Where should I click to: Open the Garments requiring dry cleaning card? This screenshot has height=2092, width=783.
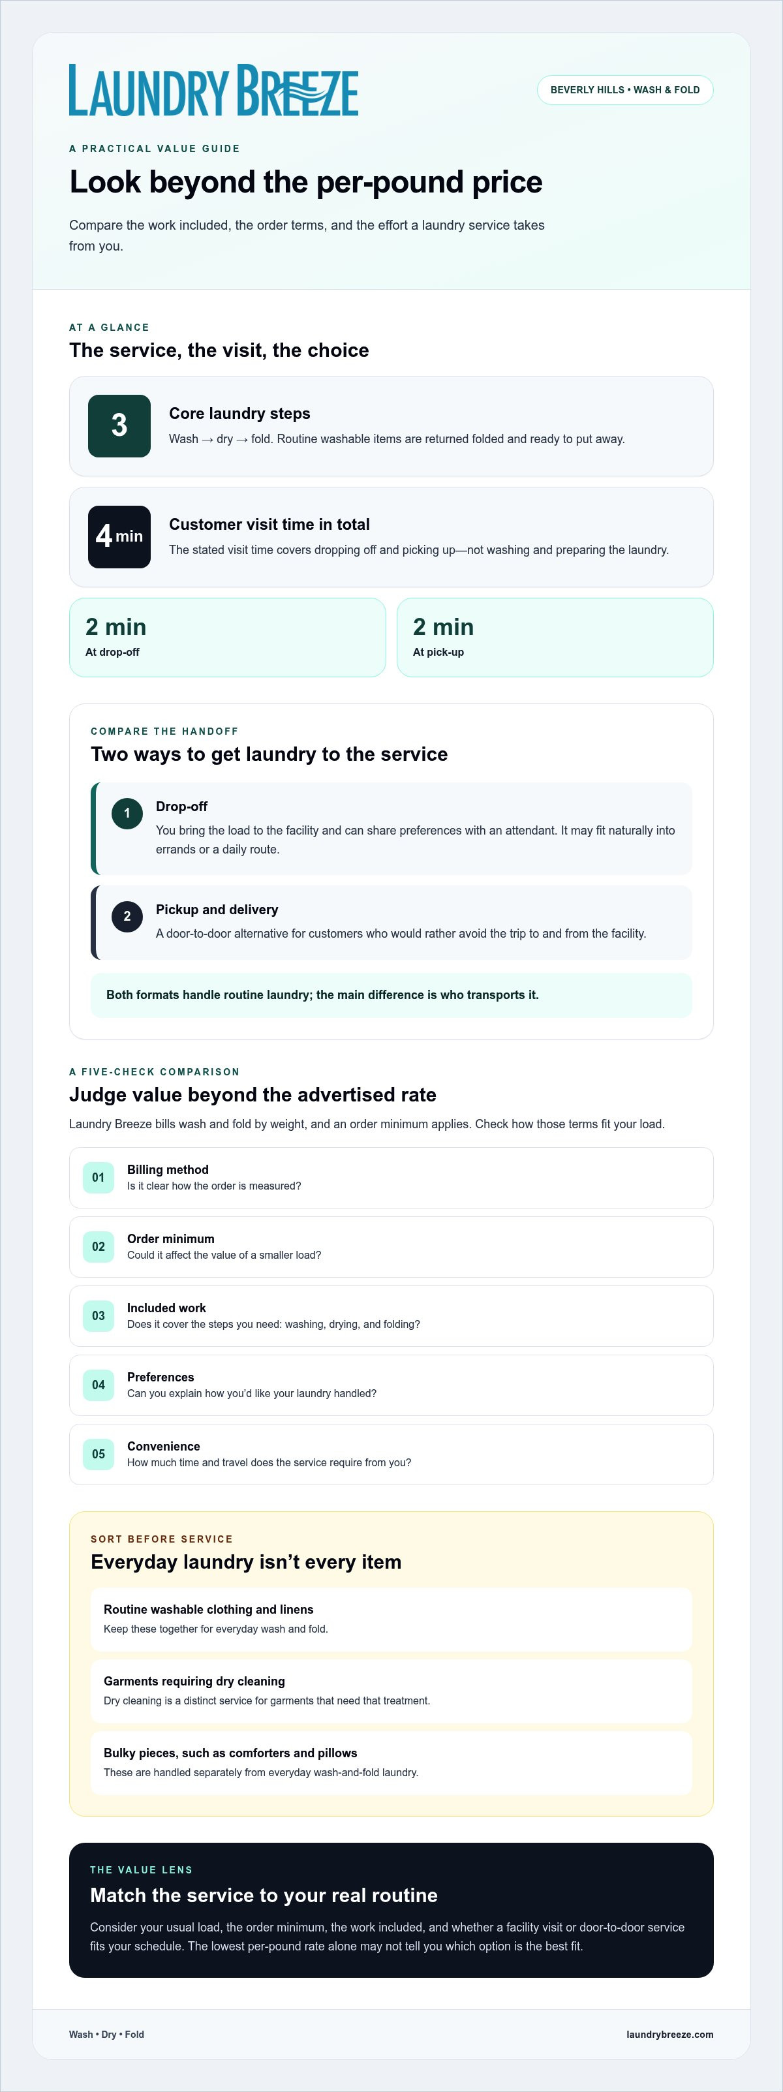click(391, 1691)
